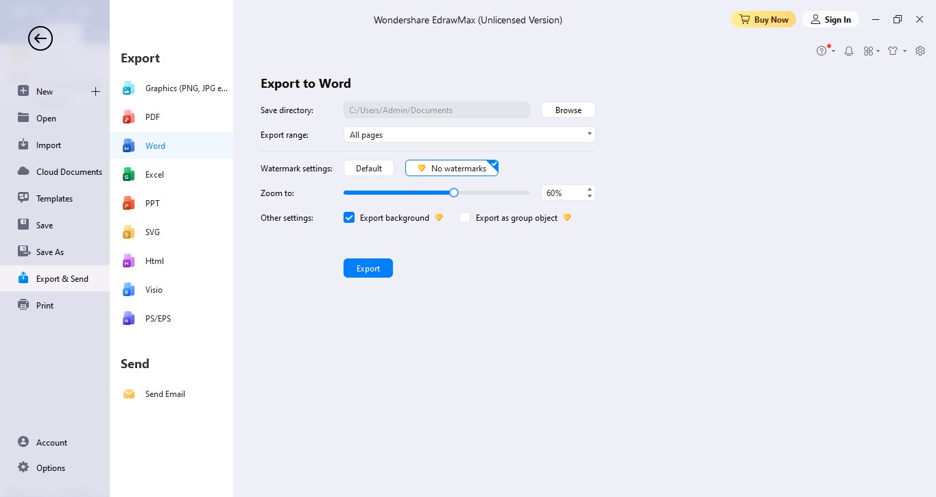
Task: Open the notifications bell icon
Action: [x=849, y=51]
